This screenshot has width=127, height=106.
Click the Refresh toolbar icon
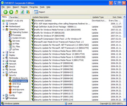click(22, 12)
